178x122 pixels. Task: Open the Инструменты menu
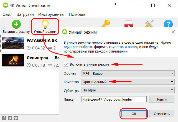point(51,14)
